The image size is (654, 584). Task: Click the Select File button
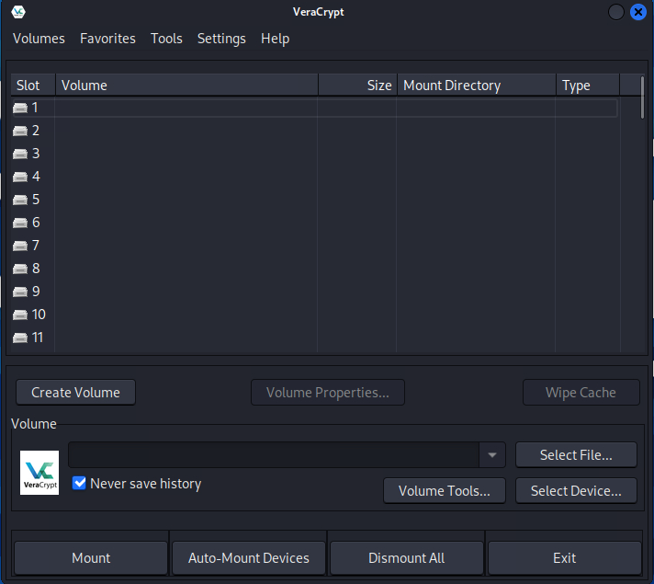(576, 455)
